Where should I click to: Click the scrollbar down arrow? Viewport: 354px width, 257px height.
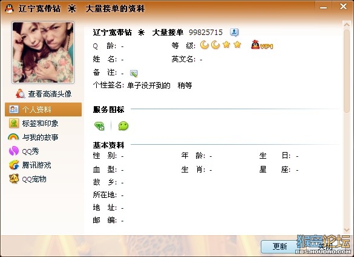(x=346, y=230)
